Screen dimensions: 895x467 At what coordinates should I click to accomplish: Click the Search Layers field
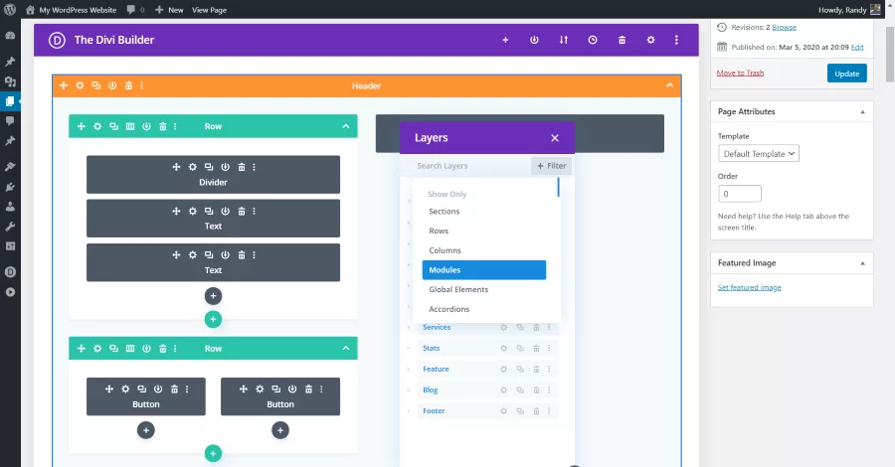click(465, 166)
